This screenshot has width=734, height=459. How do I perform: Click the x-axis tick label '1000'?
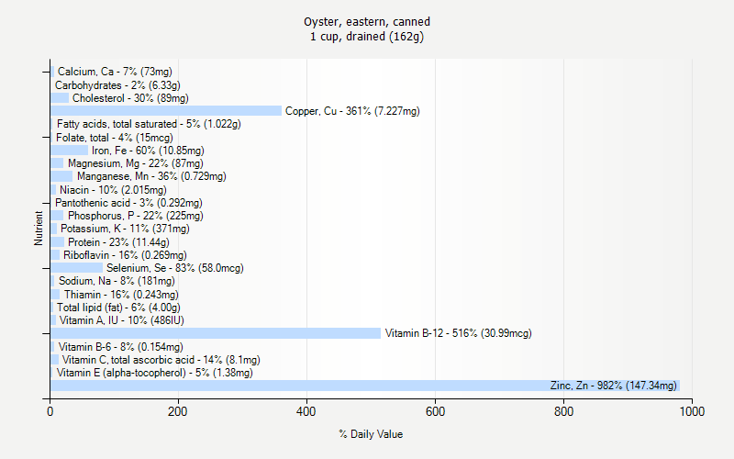(x=692, y=411)
